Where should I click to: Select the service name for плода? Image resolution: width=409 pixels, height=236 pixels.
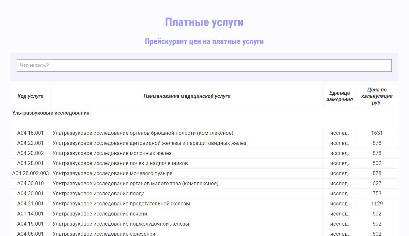click(x=99, y=194)
